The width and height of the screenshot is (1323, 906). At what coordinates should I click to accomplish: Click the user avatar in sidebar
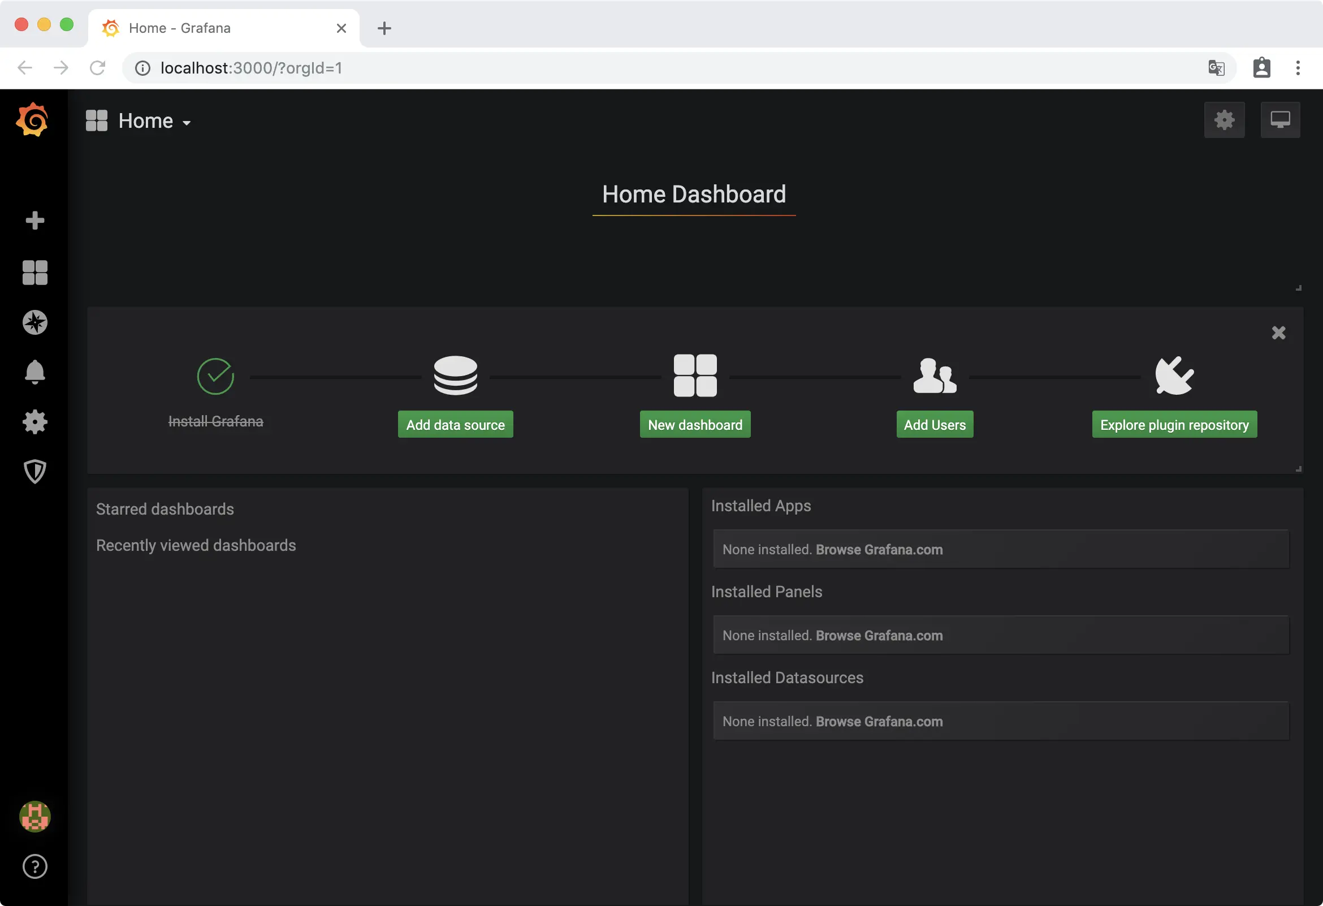tap(34, 817)
